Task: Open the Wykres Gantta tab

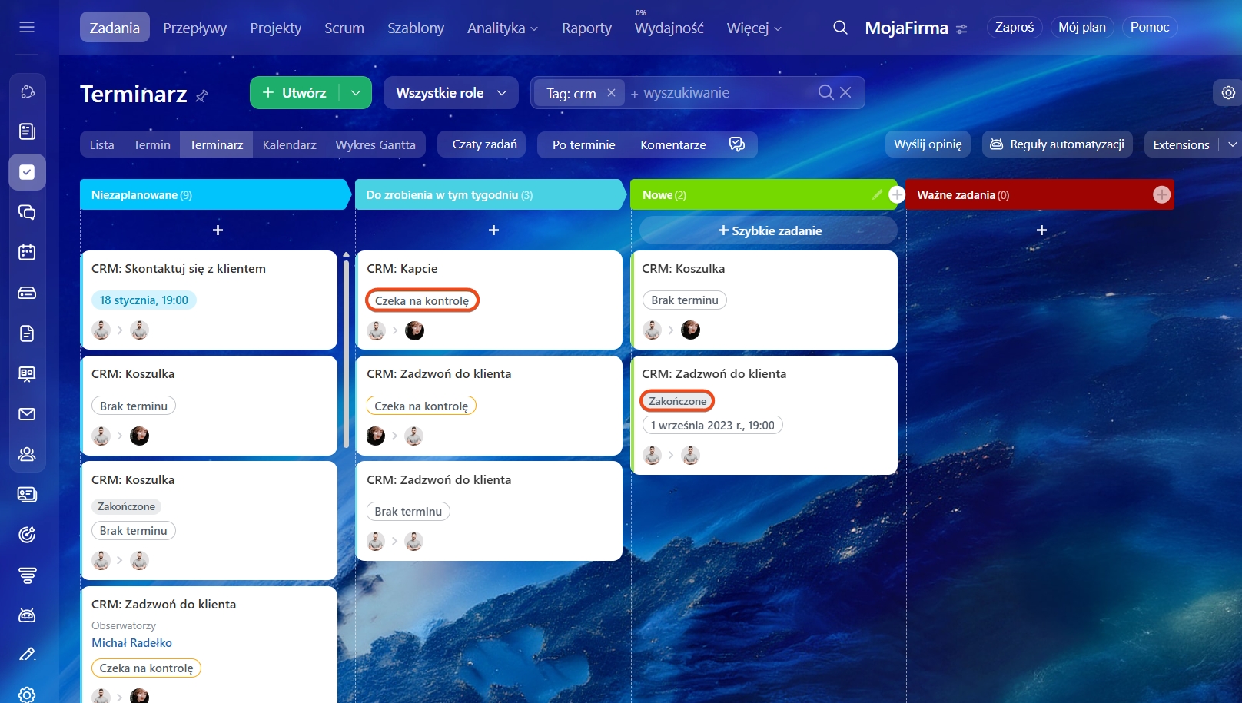Action: point(375,144)
